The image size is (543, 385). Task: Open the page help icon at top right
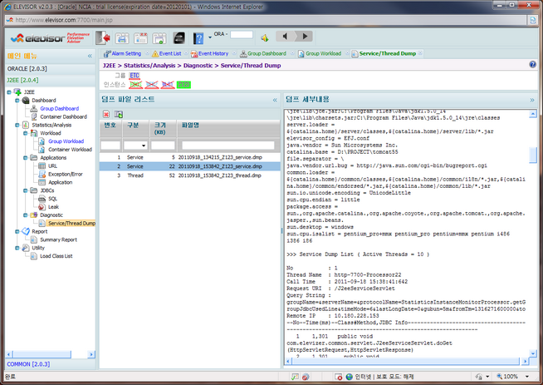point(532,64)
